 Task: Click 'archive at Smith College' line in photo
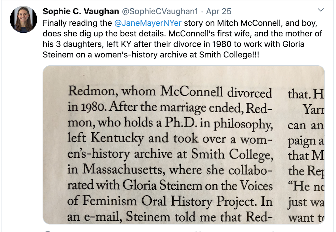pos(169,155)
